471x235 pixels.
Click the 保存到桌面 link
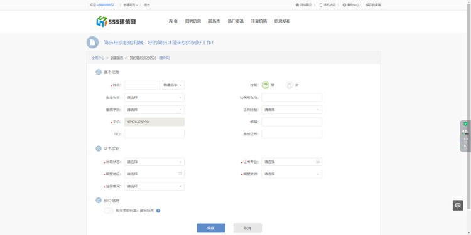[x=373, y=5]
